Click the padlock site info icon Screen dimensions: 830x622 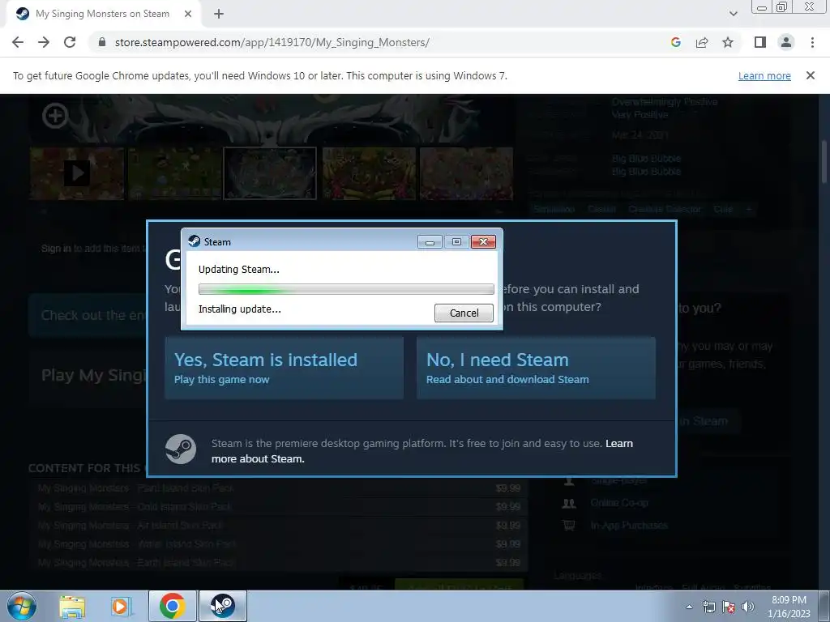pos(102,42)
